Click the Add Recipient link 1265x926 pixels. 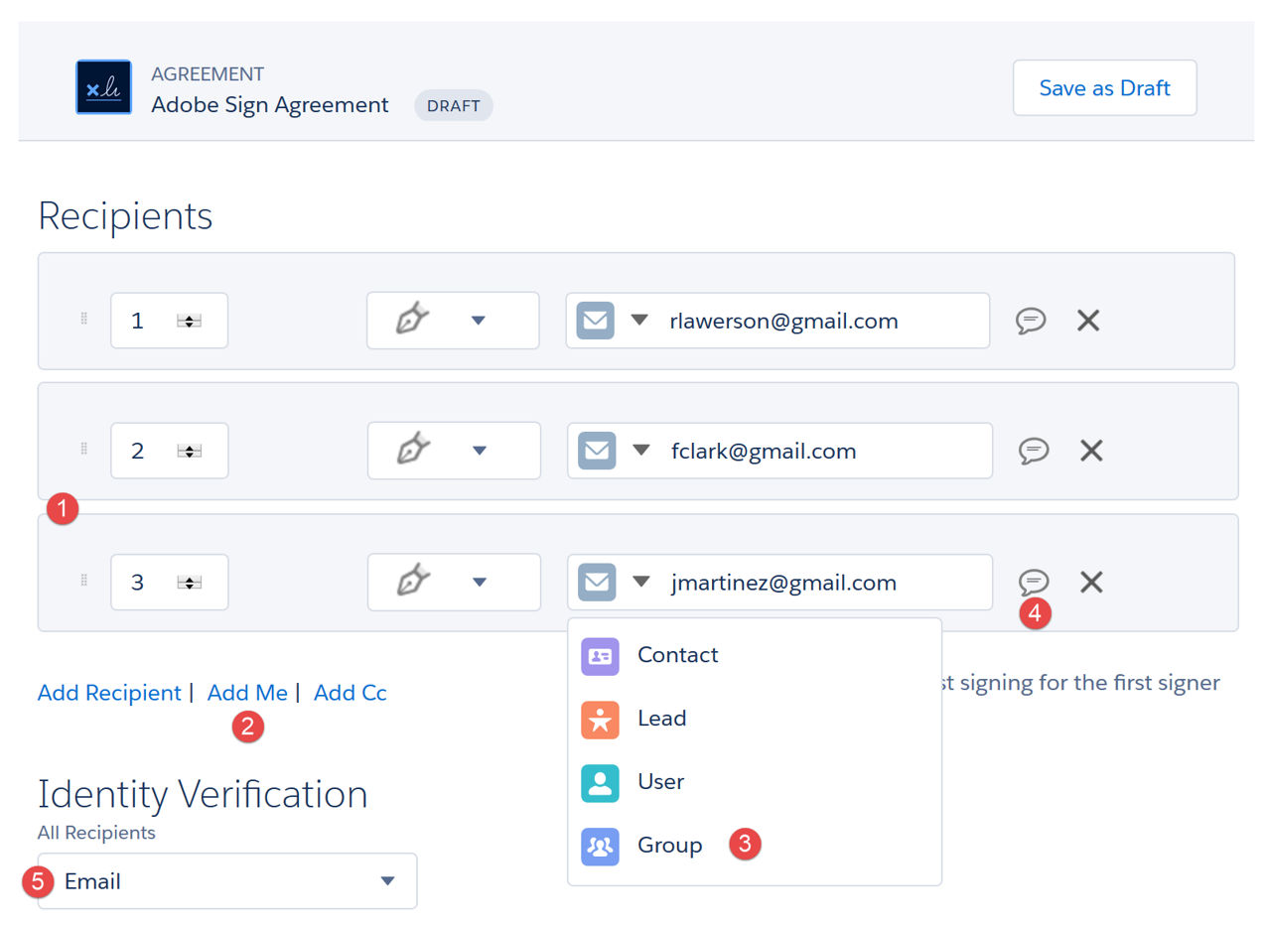tap(109, 692)
